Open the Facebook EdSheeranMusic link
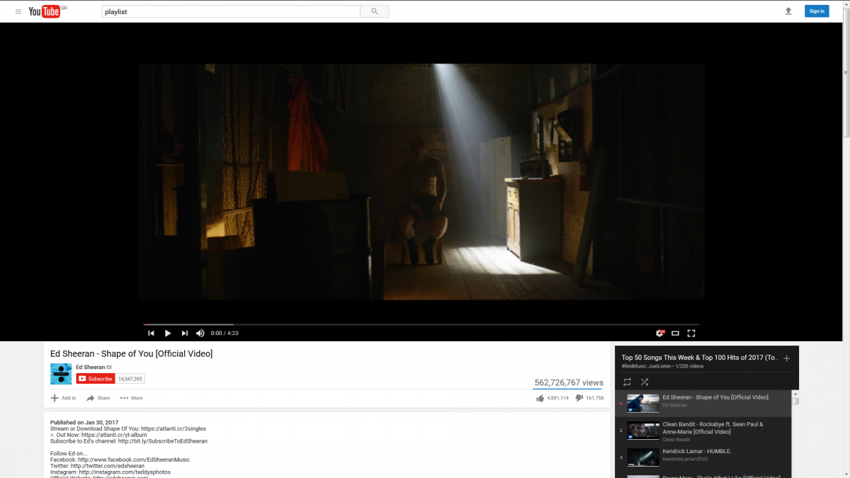Viewport: 850px width, 478px height. point(134,460)
